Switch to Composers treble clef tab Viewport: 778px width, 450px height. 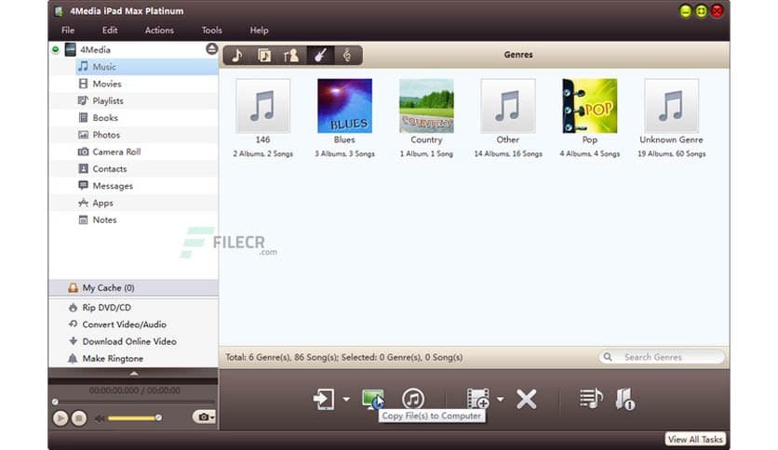[x=347, y=55]
